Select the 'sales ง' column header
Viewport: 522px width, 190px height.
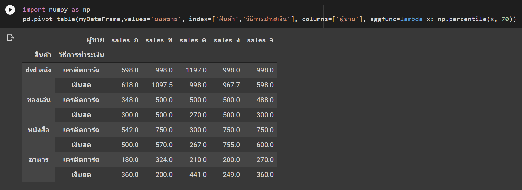[227, 40]
